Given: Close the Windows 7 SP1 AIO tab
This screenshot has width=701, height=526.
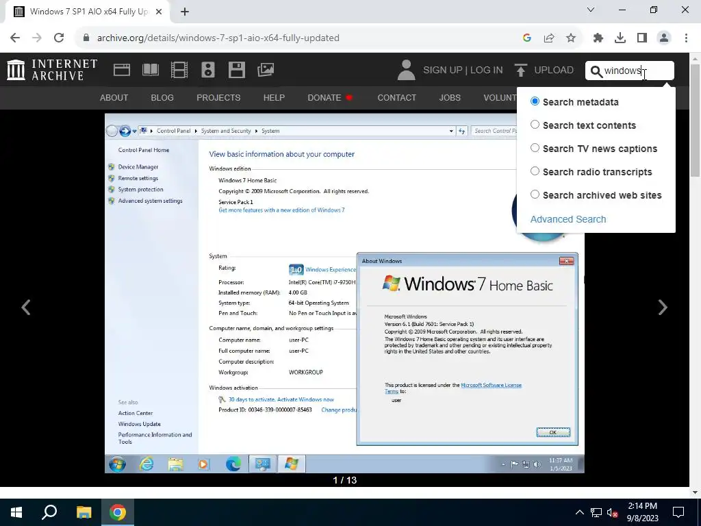Looking at the screenshot, I should 159,12.
